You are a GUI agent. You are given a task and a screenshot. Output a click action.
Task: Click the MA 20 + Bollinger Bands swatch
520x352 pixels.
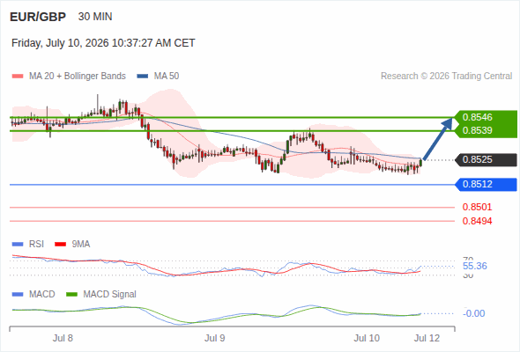[x=18, y=77]
